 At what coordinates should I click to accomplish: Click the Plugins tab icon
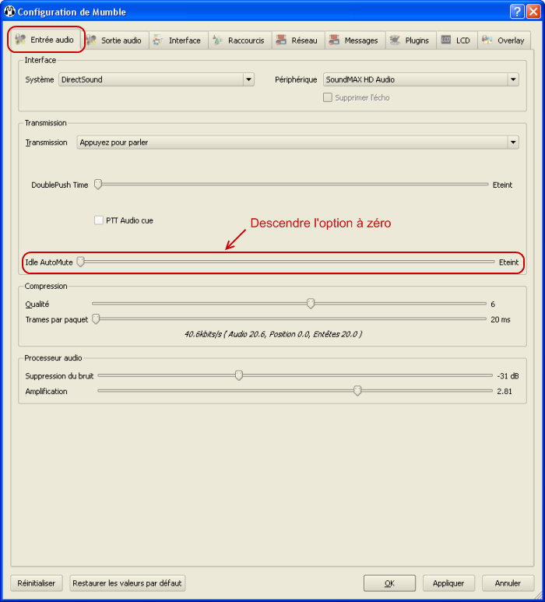pyautogui.click(x=395, y=40)
